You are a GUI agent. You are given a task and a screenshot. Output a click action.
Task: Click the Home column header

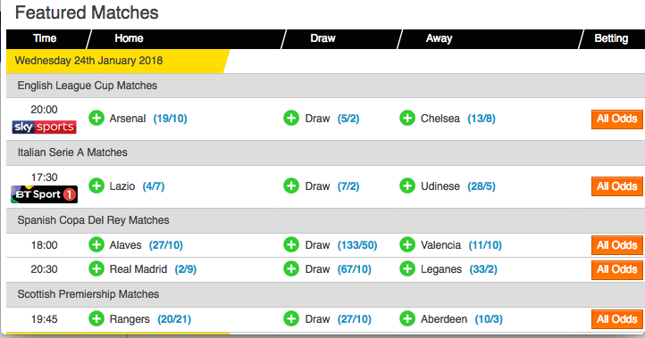(129, 38)
